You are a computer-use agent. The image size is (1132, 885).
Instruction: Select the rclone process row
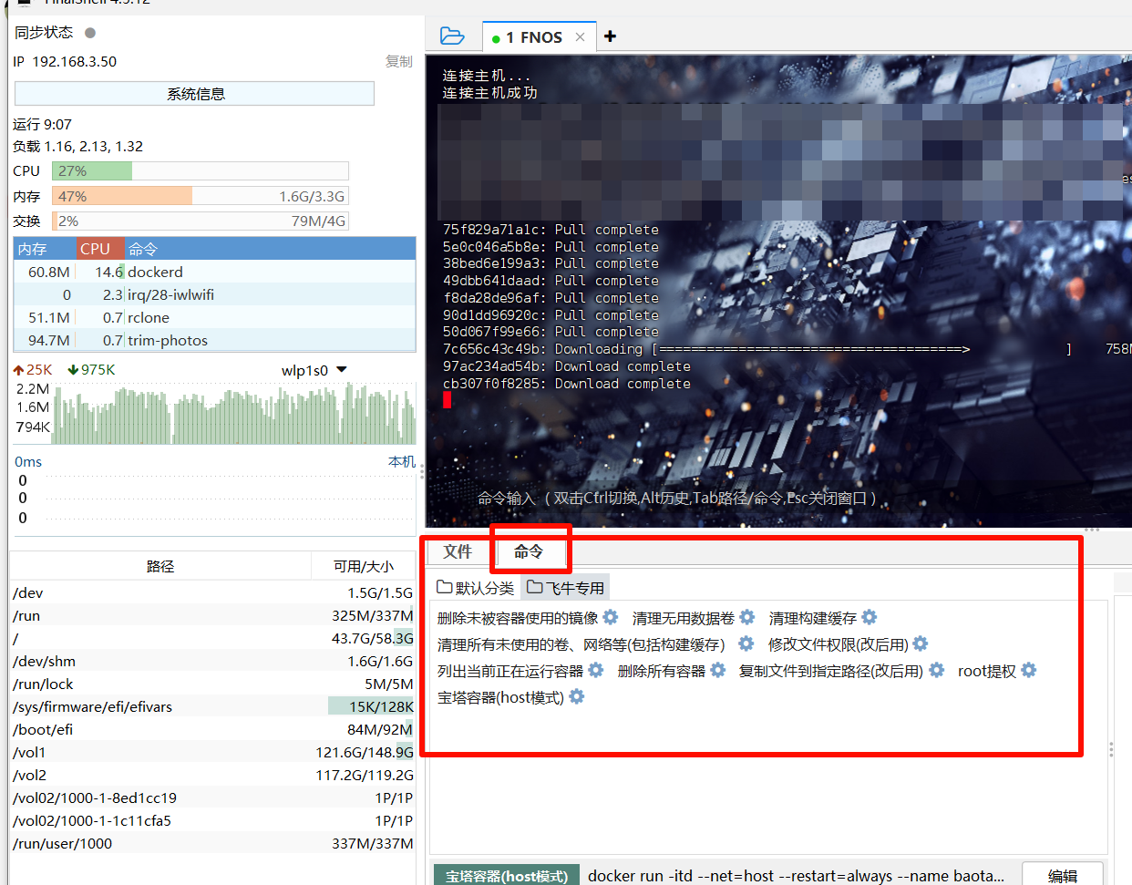click(x=214, y=317)
